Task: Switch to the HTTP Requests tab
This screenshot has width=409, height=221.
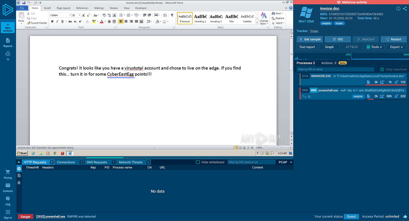Action: pos(38,162)
